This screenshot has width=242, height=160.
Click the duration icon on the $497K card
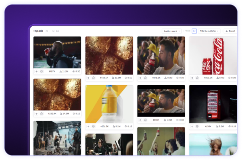pos(74,71)
